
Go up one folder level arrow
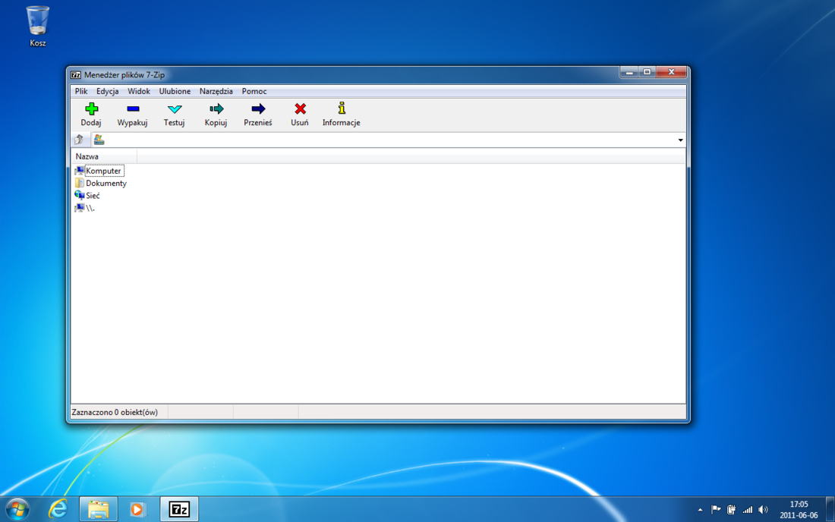(79, 140)
